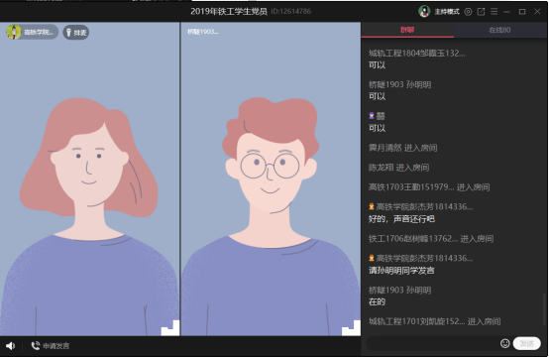Viewport: 549px width, 357px height.
Task: Click the white corner marker on the left video
Action: point(170,328)
